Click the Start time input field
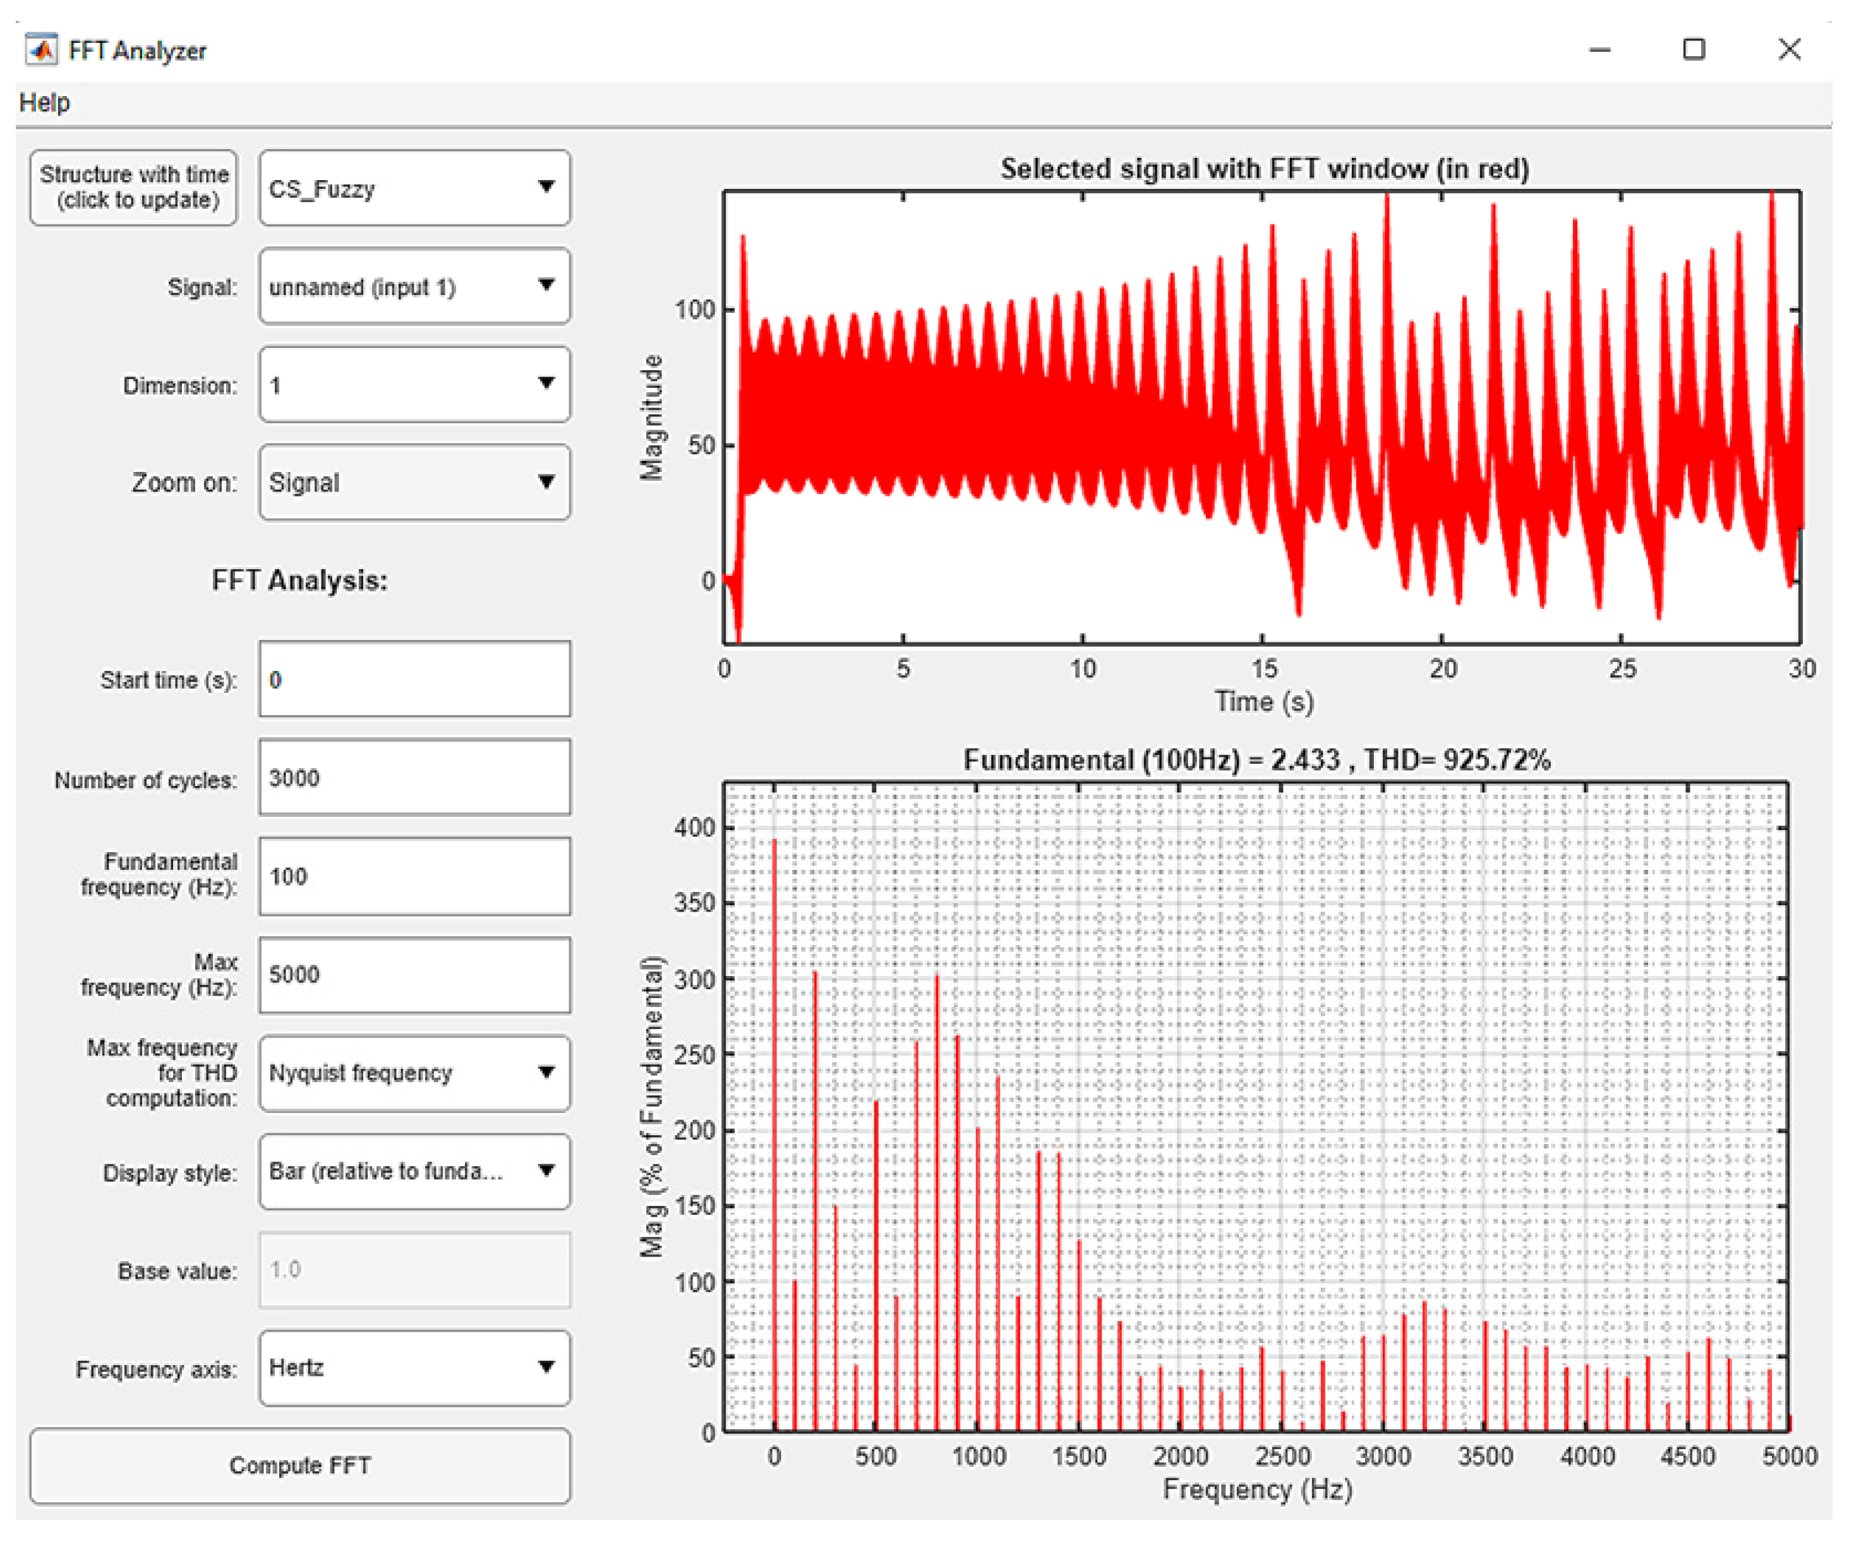The height and width of the screenshot is (1542, 1854). (x=414, y=680)
